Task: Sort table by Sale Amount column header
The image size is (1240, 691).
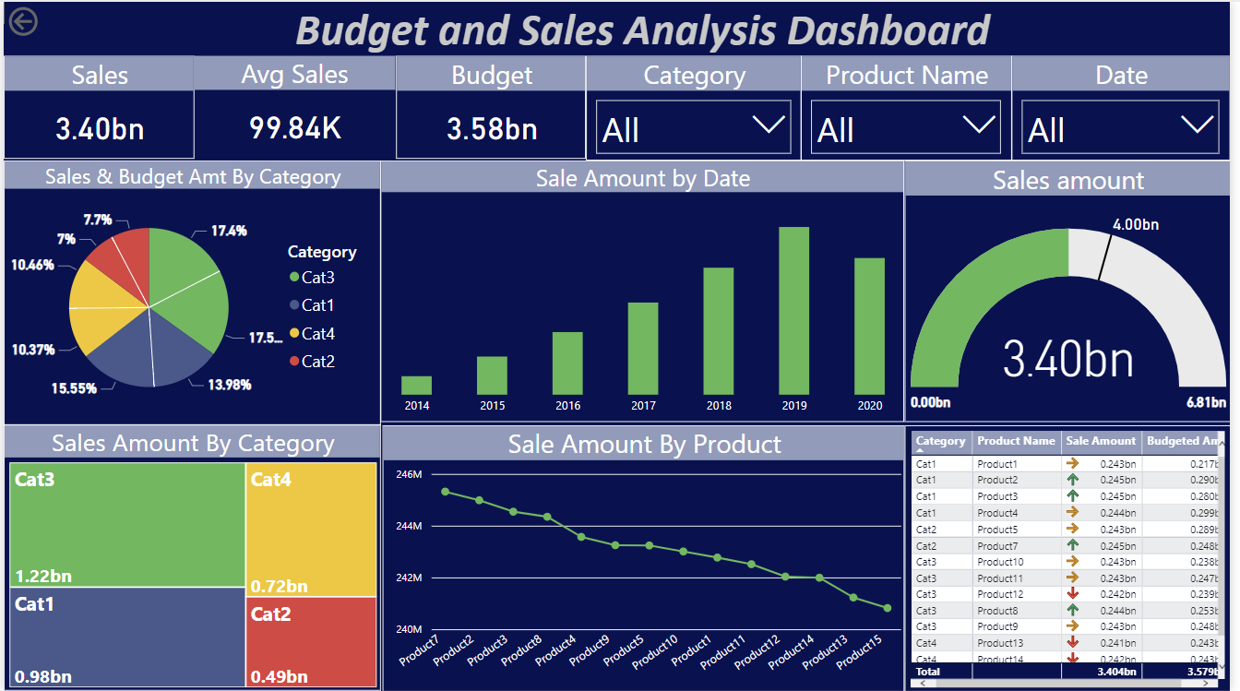Action: click(x=1101, y=441)
